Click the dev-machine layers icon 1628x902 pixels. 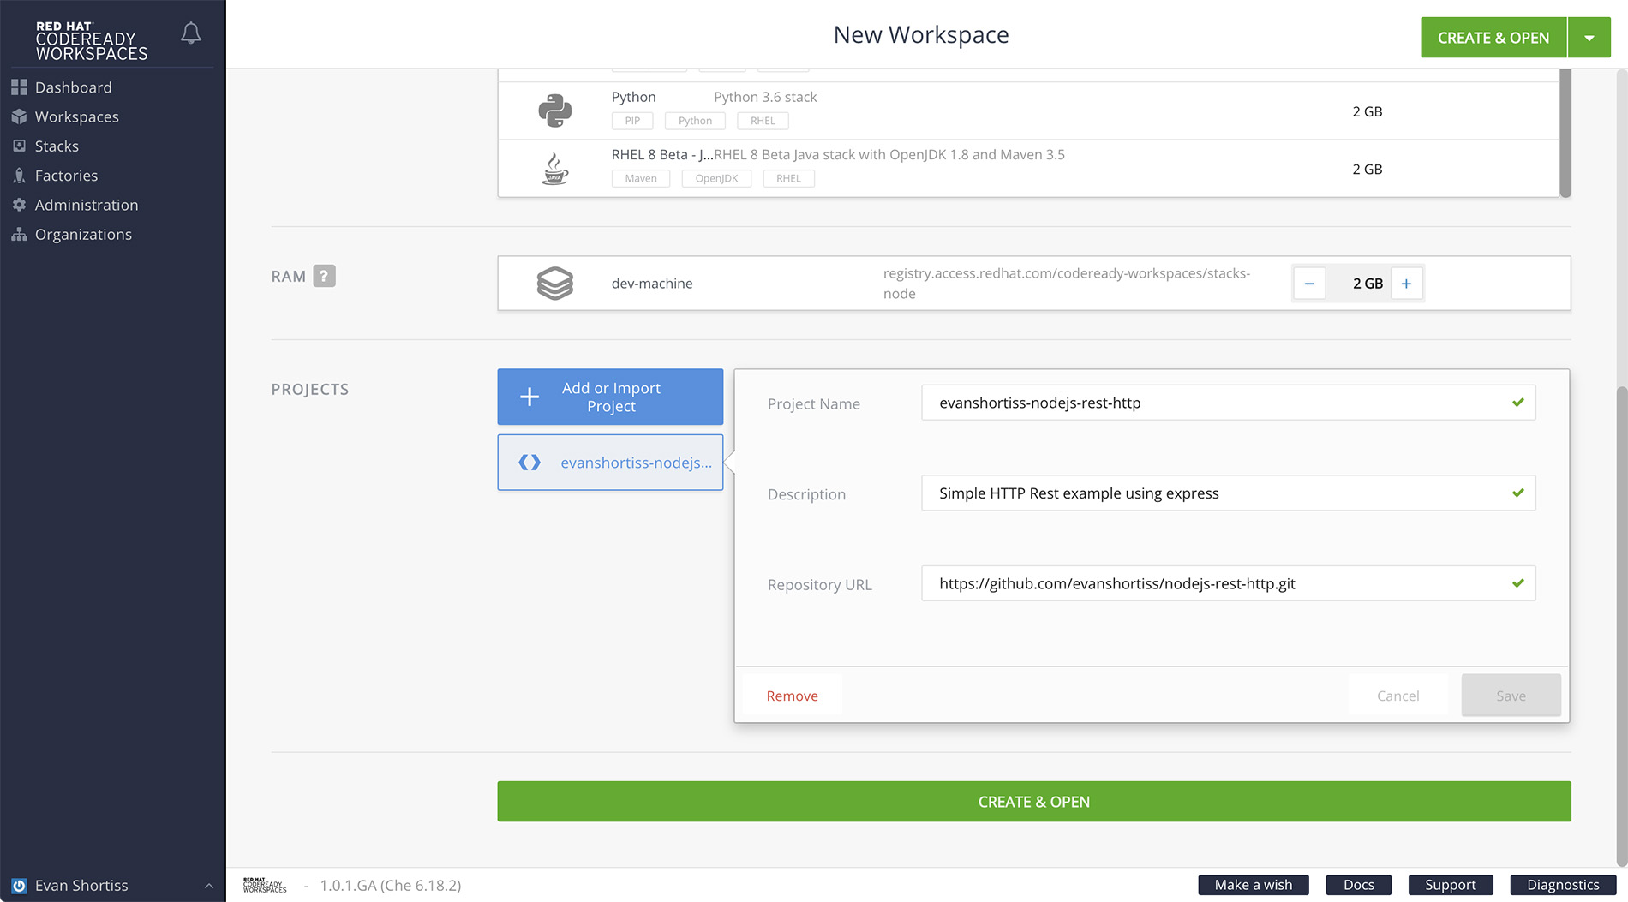coord(555,284)
